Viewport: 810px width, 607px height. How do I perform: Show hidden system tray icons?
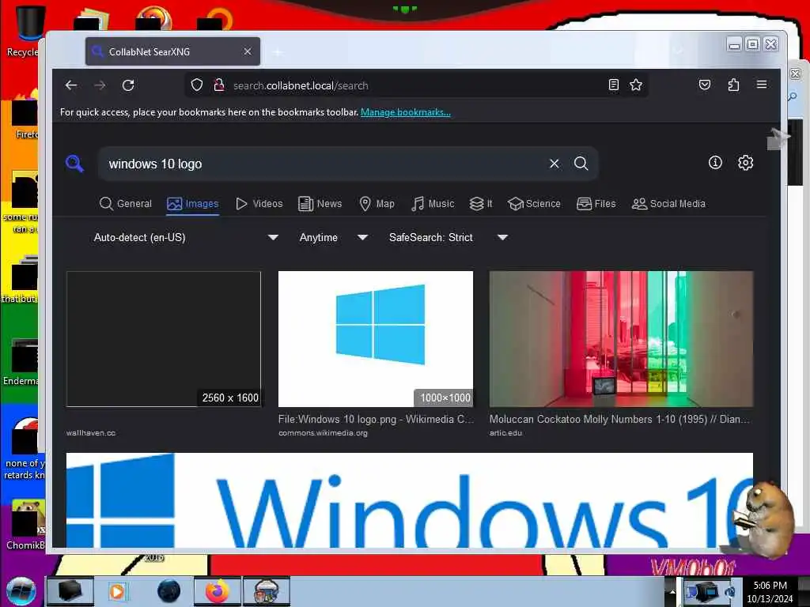672,591
